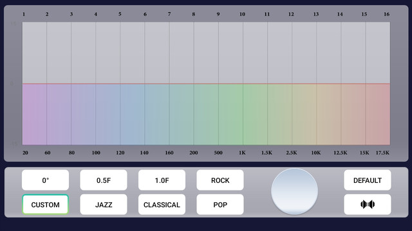Tap the 0° button
Viewport: 412px width, 231px height.
pyautogui.click(x=45, y=180)
